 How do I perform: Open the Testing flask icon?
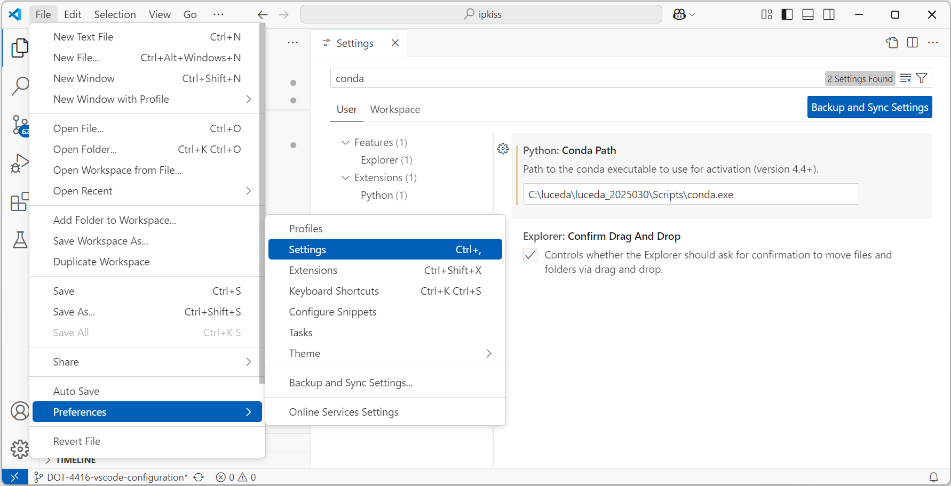coord(20,240)
